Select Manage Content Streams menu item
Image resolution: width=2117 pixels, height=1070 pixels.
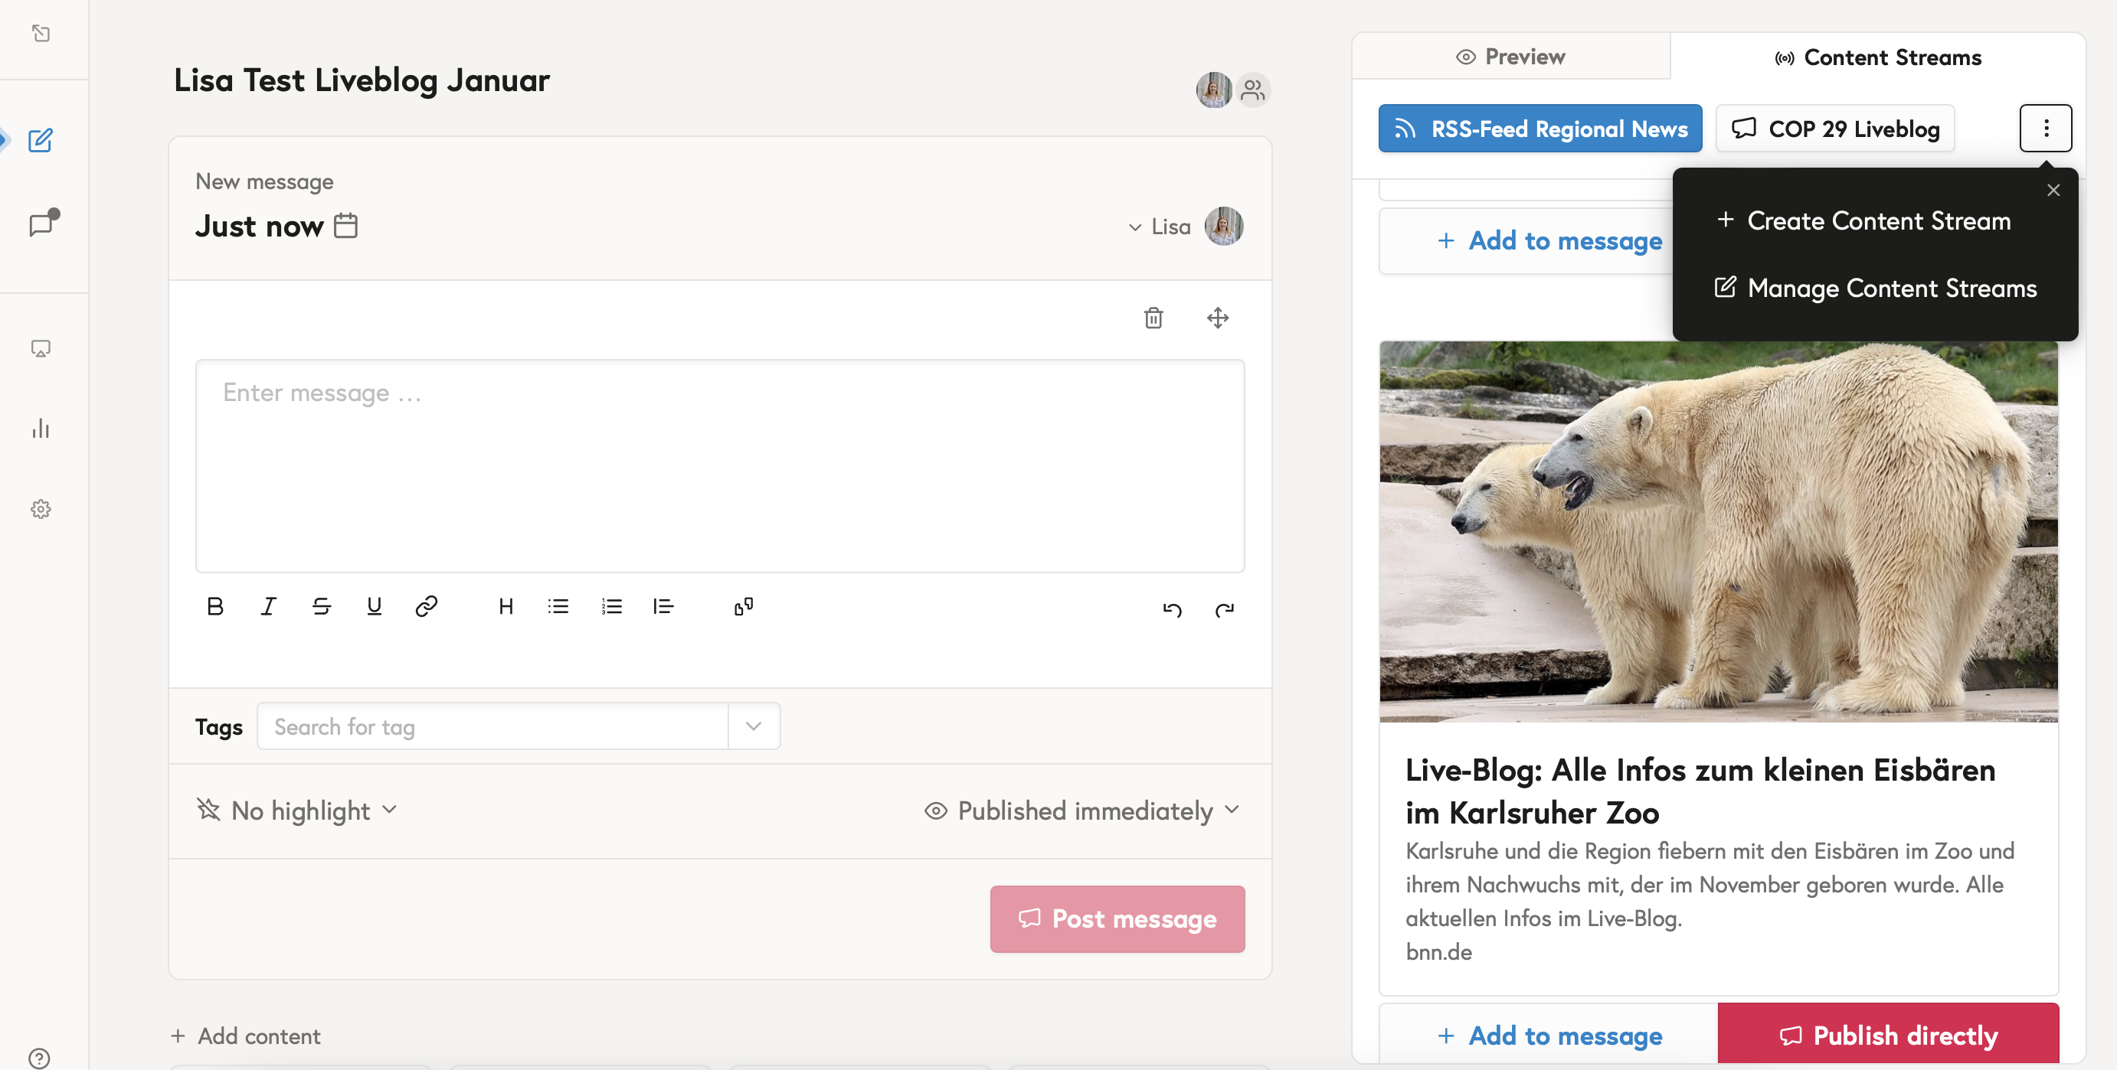(x=1876, y=289)
